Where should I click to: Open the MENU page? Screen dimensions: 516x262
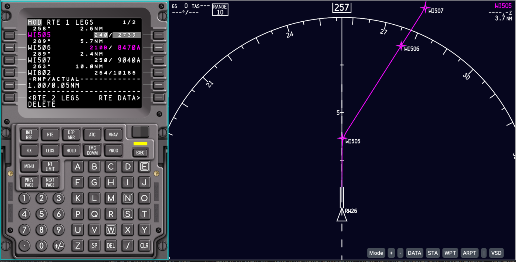(29, 166)
